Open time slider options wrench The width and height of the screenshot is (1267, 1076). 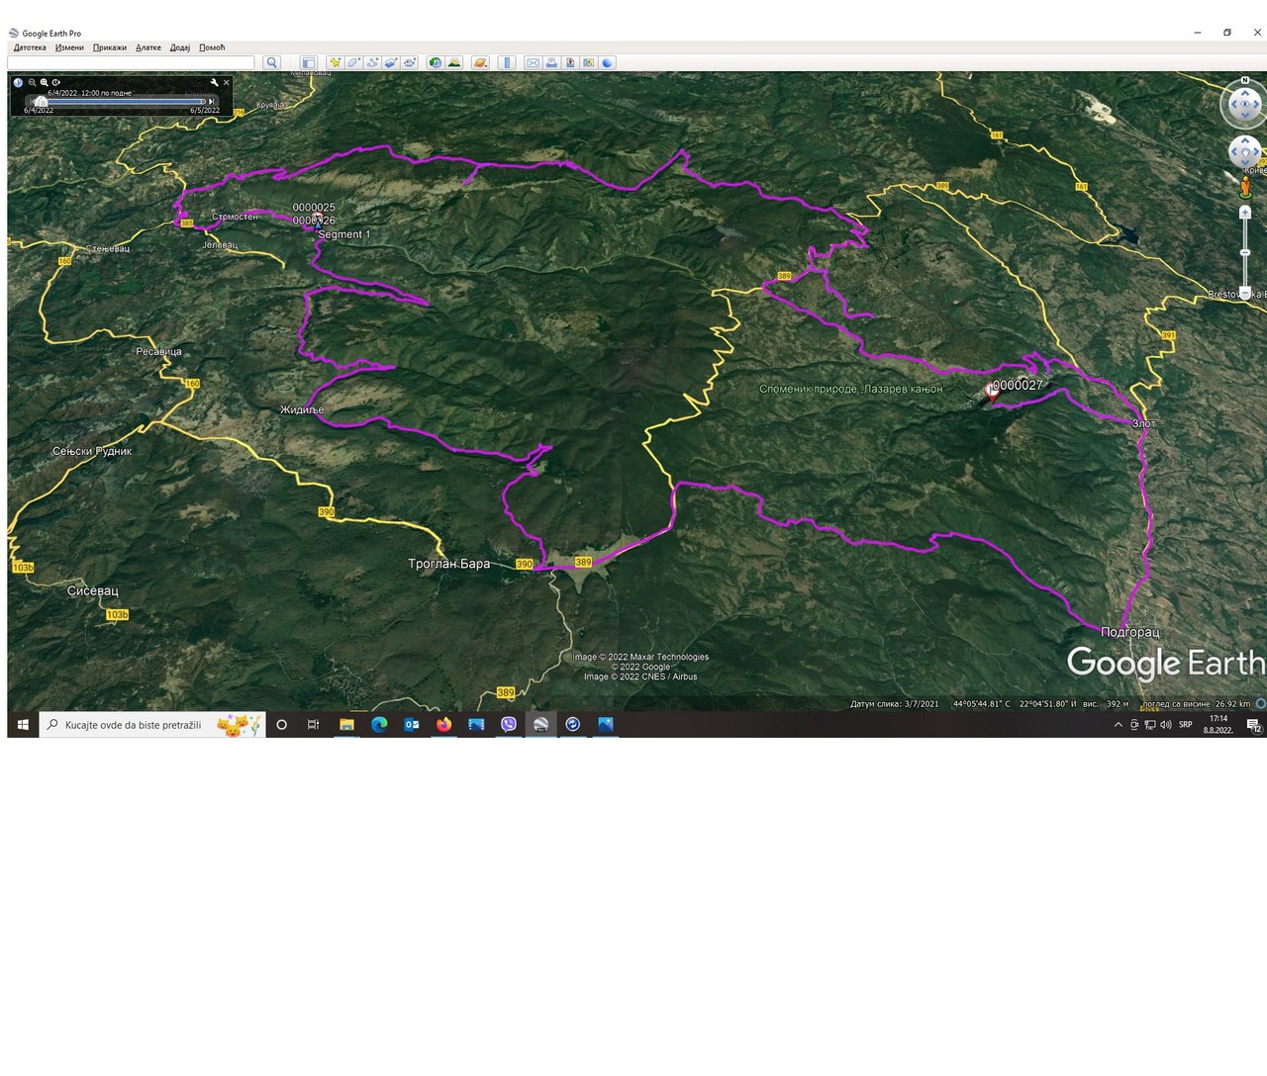tap(214, 82)
